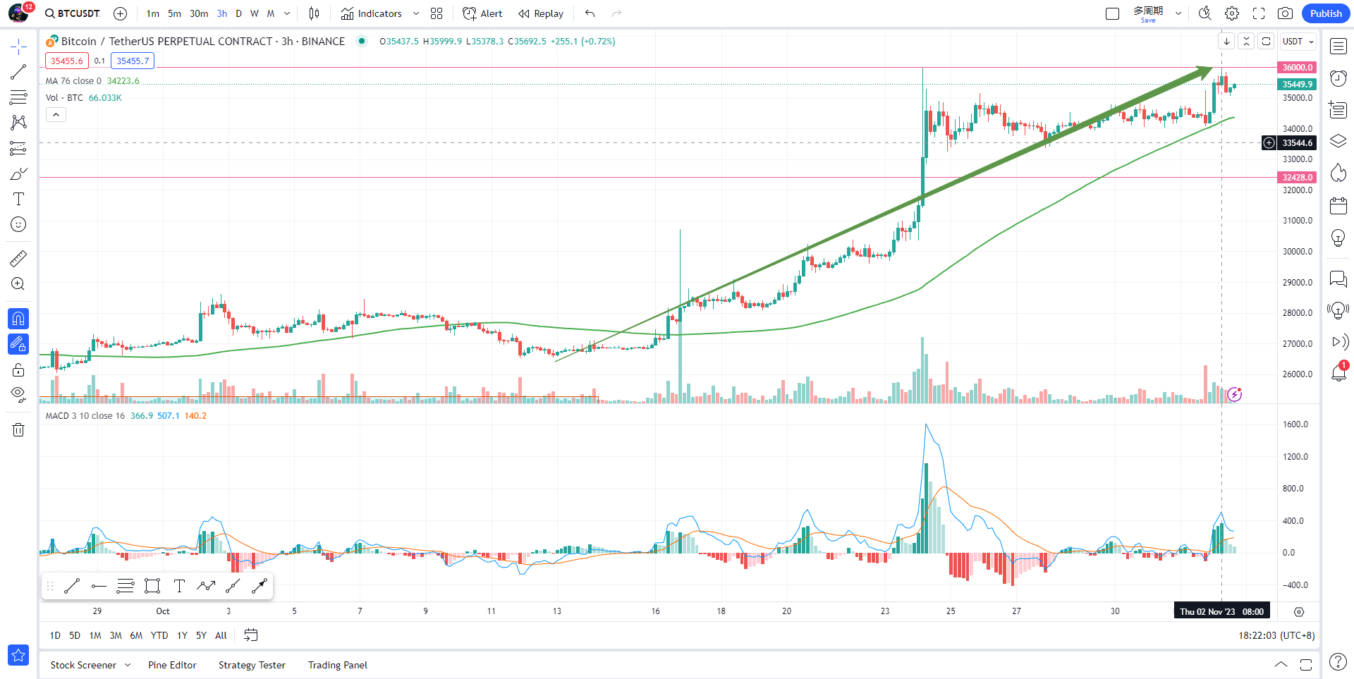Open the symbol search BTCUSDT
This screenshot has height=679, width=1354.
pyautogui.click(x=73, y=13)
